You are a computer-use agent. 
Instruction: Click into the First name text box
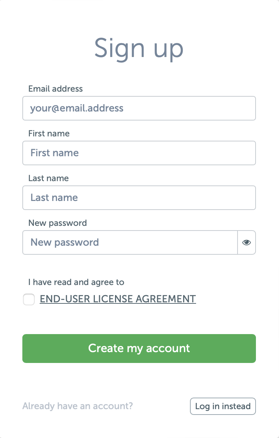(x=139, y=153)
